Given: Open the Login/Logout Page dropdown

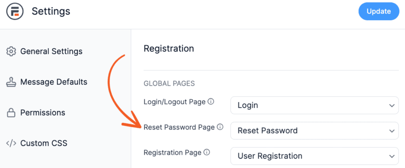Looking at the screenshot, I should 314,105.
